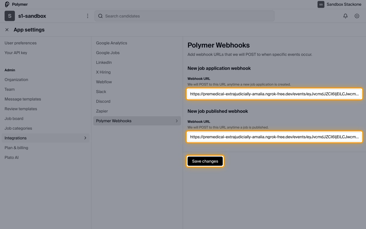Click the Sandbox Stackone account name

click(344, 5)
